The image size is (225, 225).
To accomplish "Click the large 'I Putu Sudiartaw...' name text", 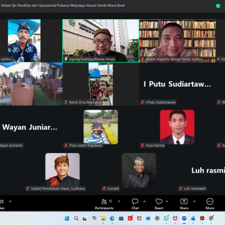I will [177, 84].
